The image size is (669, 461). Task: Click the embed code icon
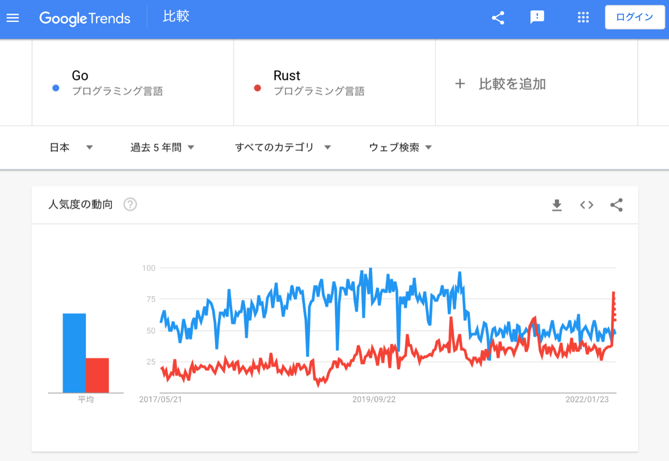pyautogui.click(x=587, y=205)
